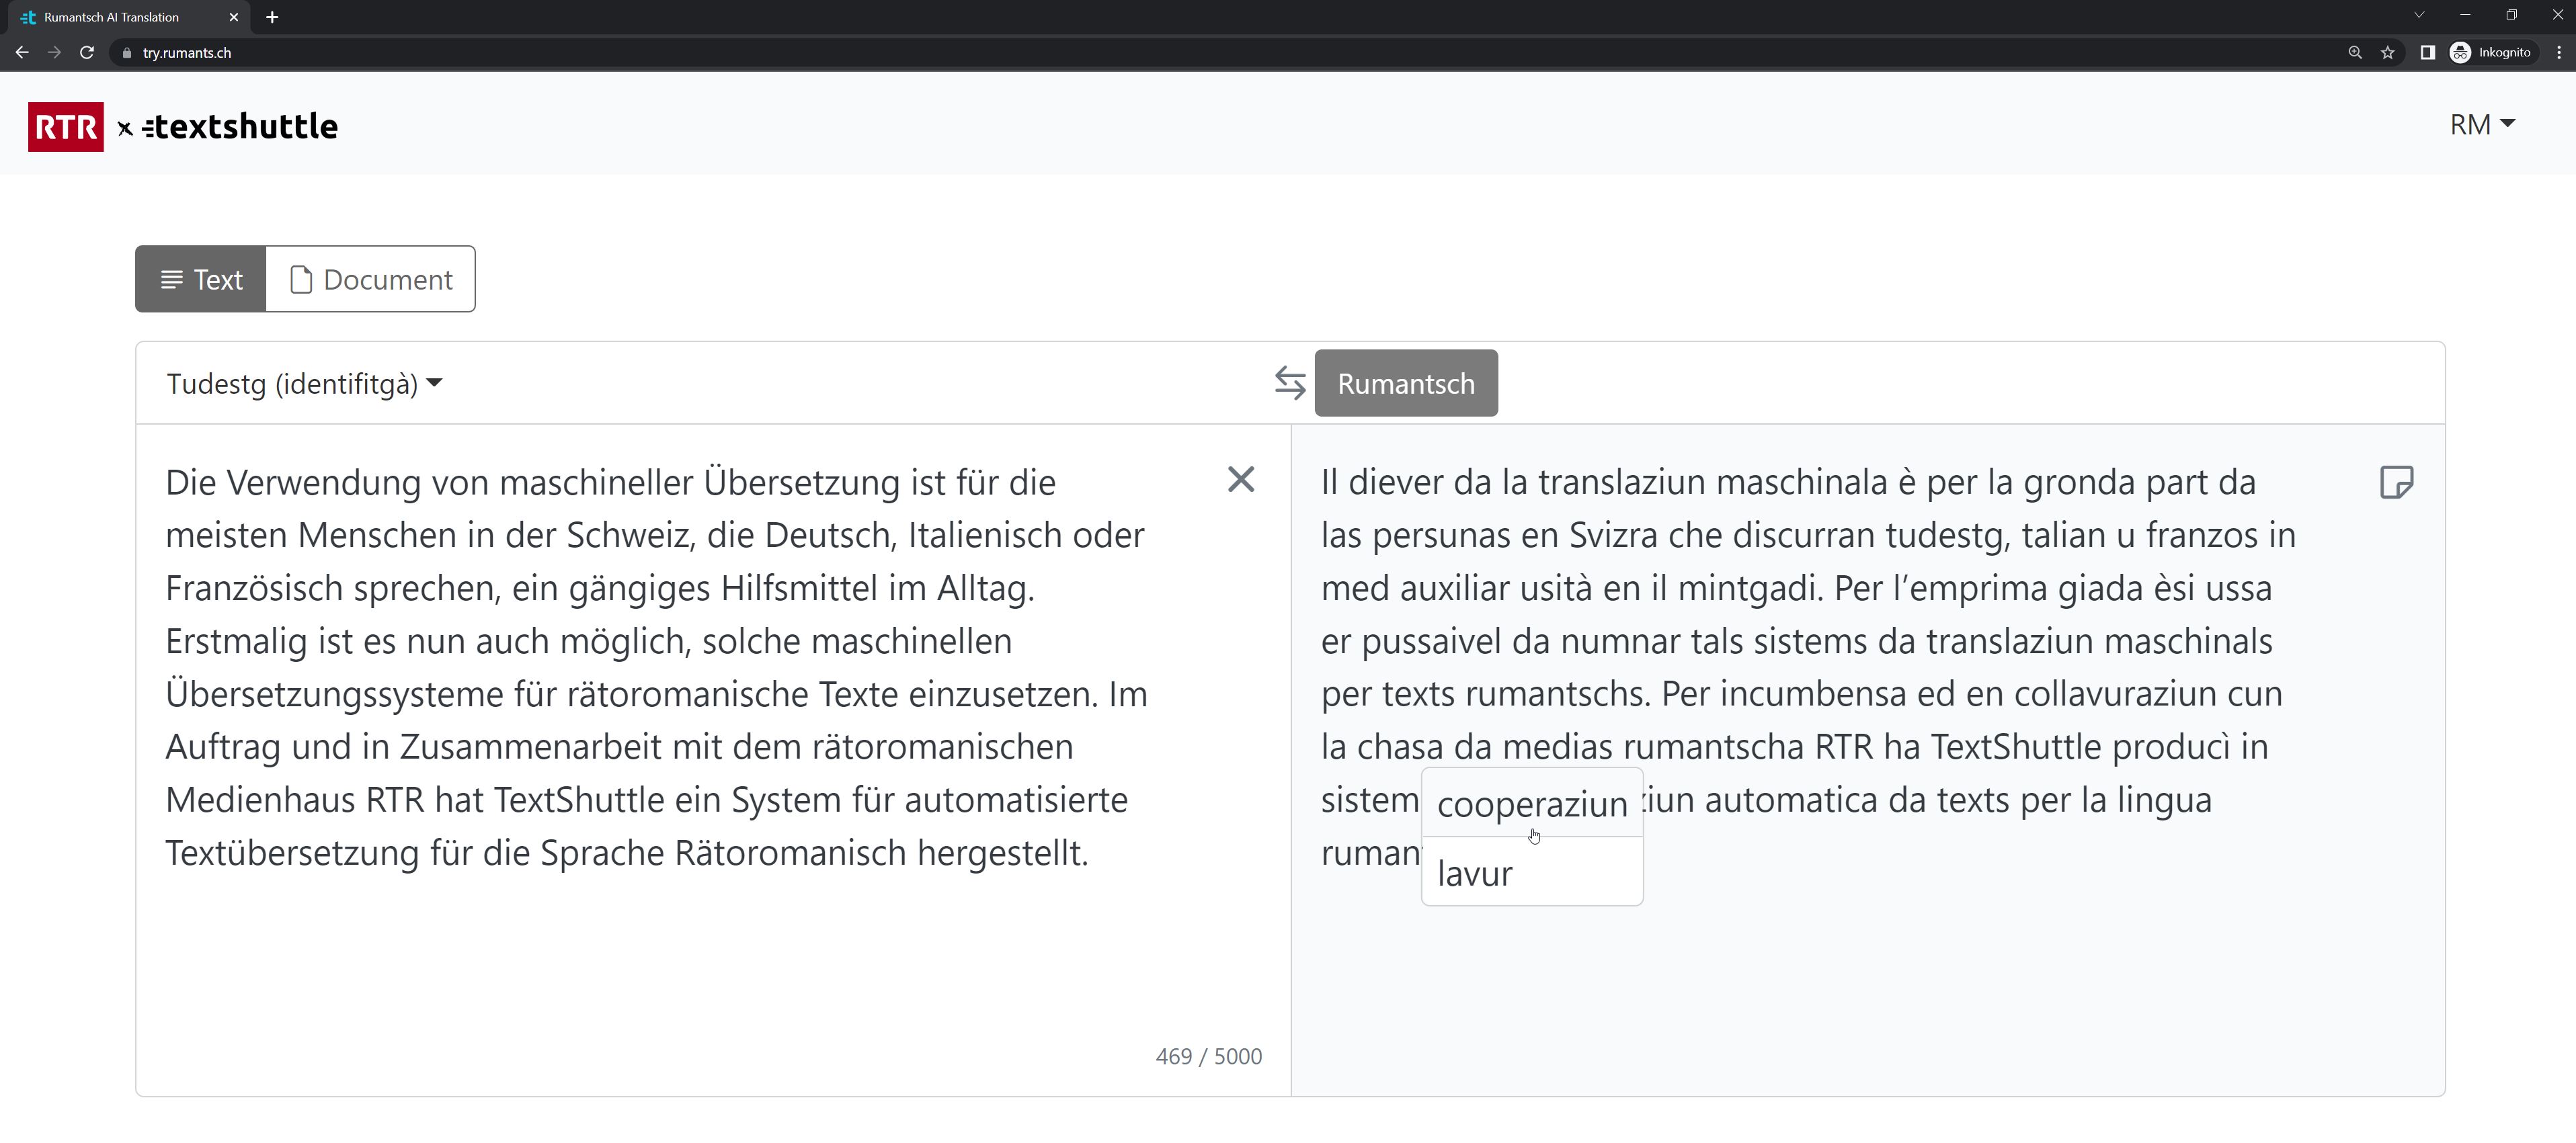Click the note icon beside translation
Screen dimensions: 2576x1143
pos(2396,482)
